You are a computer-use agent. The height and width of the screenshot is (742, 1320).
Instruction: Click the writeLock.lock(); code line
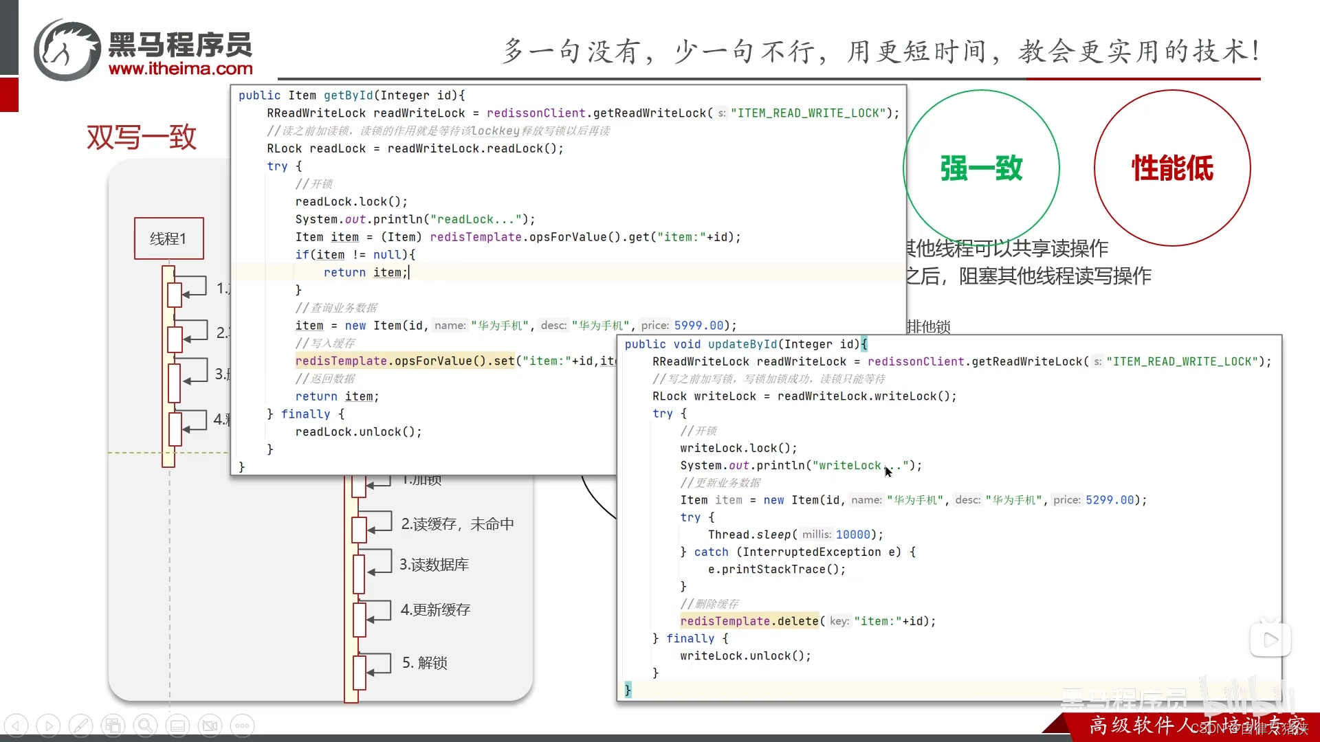[738, 448]
